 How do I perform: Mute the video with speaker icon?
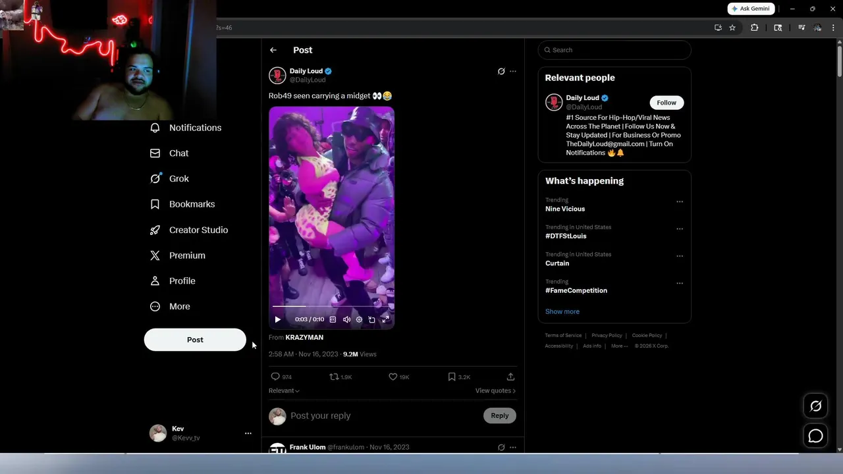pyautogui.click(x=346, y=319)
